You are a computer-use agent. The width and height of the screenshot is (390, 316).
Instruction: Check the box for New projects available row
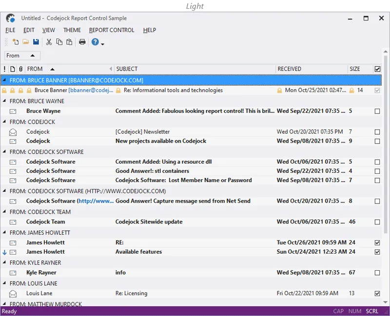tap(377, 141)
